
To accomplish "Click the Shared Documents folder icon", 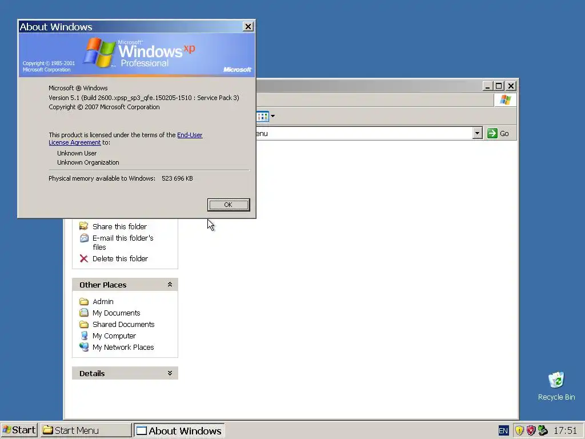I will click(x=84, y=325).
